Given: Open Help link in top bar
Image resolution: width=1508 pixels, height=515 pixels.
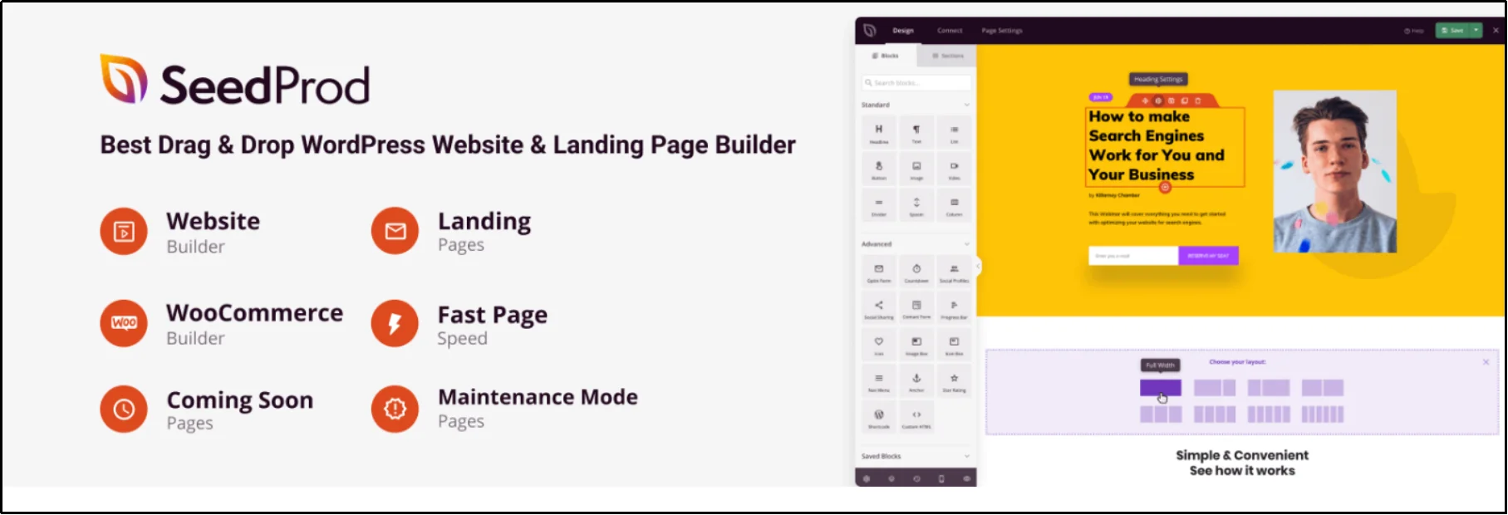Looking at the screenshot, I should (1414, 31).
